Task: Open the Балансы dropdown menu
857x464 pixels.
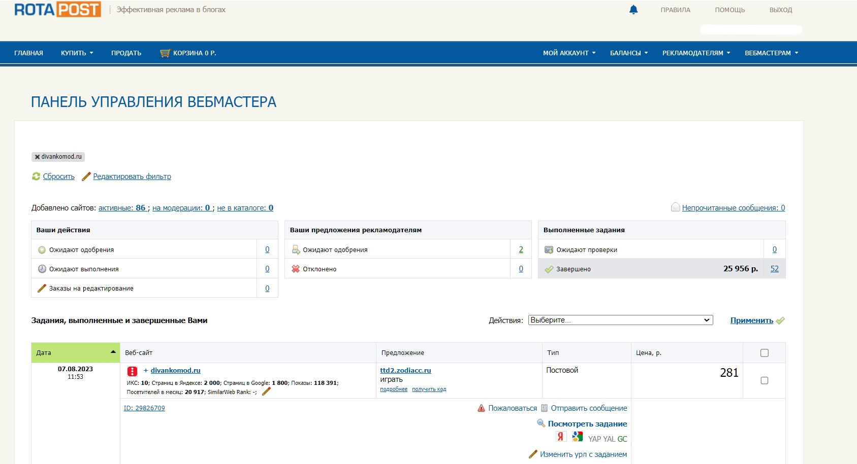Action: [628, 53]
